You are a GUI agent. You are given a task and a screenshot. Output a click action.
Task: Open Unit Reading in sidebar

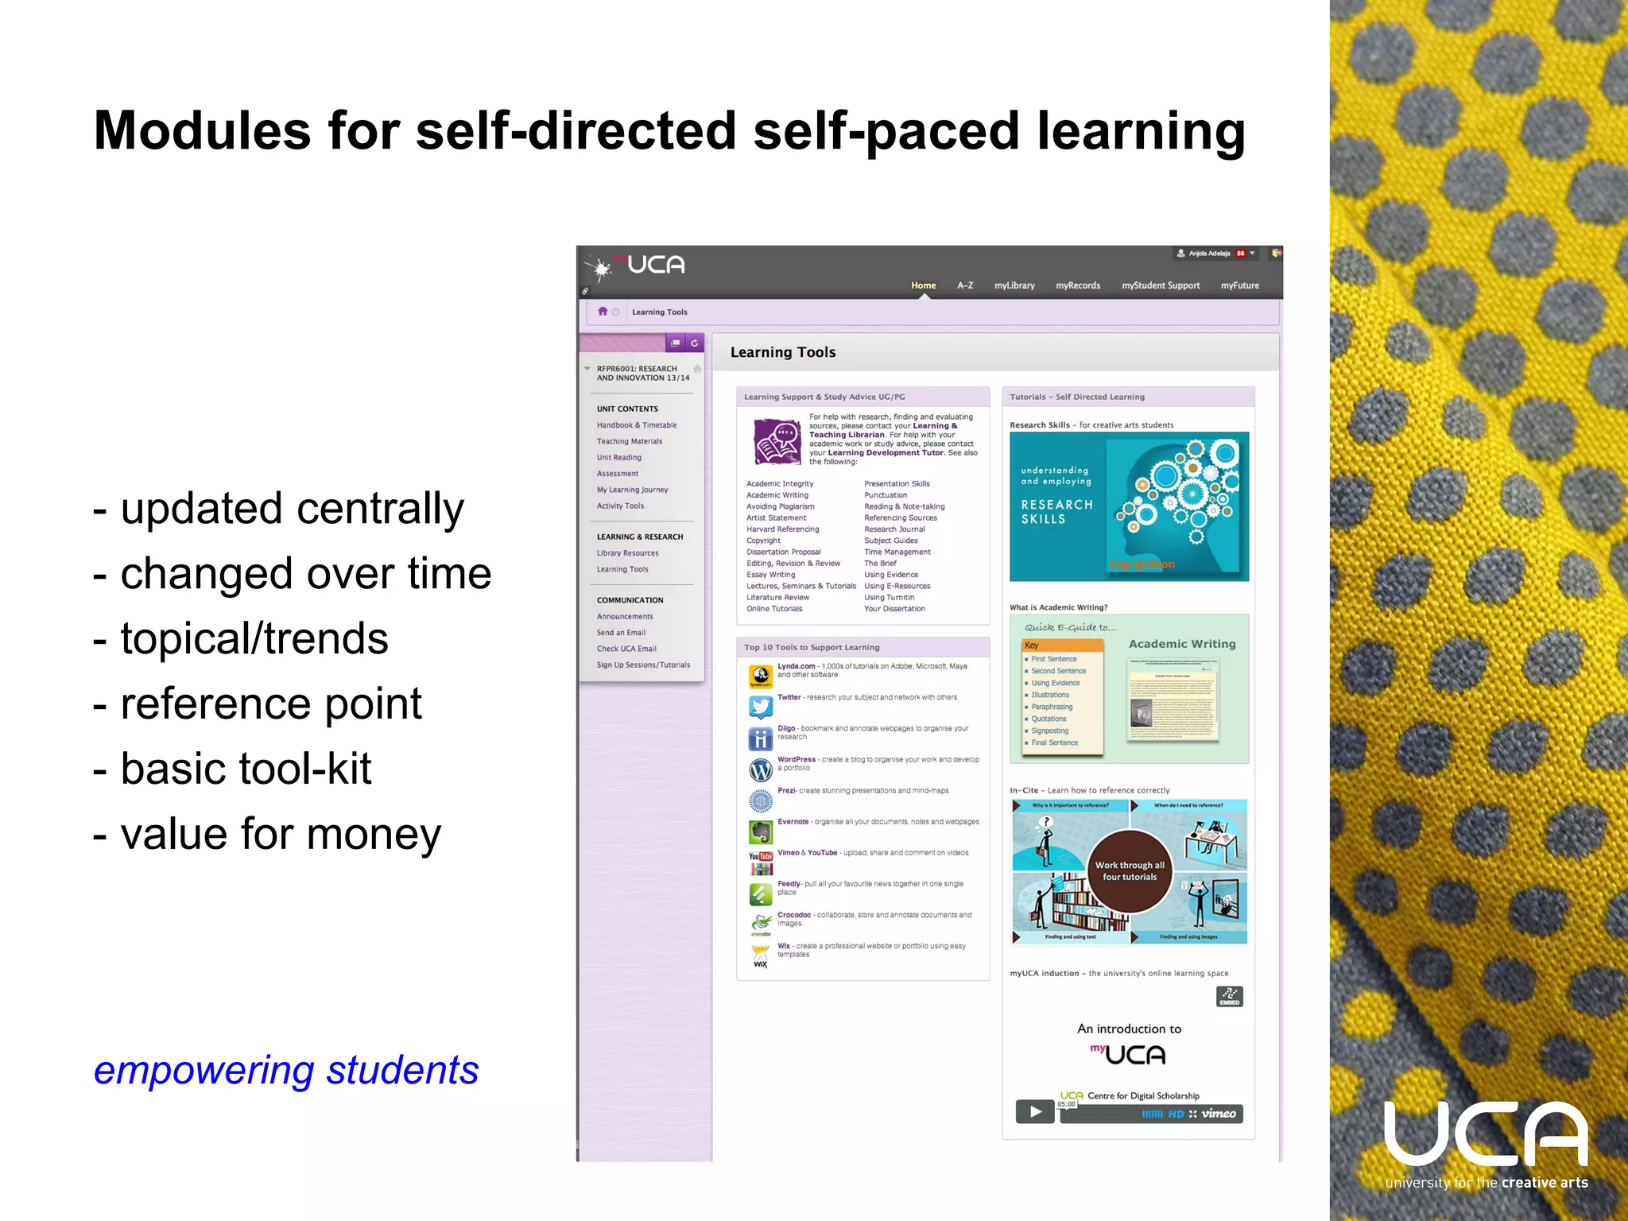pos(619,457)
